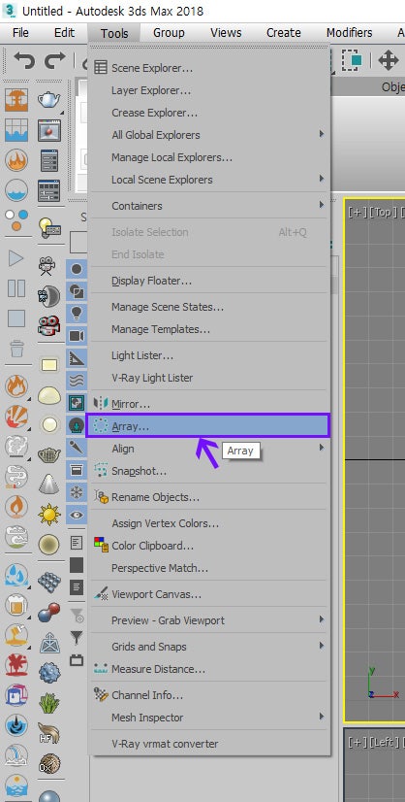Create a V-Ray plane light
Viewport: 405px width, 802px height.
[49, 365]
